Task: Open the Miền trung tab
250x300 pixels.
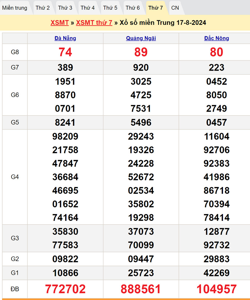Action: (x=15, y=8)
